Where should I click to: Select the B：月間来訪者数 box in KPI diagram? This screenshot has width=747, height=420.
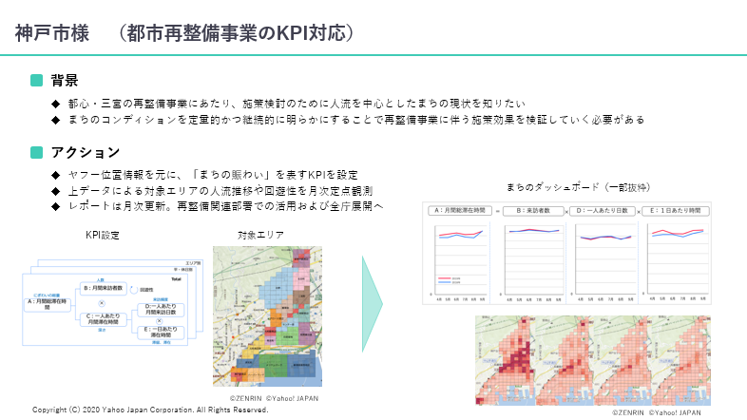pos(105,288)
